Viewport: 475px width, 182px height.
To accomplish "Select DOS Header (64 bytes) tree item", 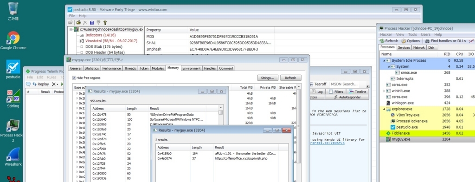I will [104, 52].
